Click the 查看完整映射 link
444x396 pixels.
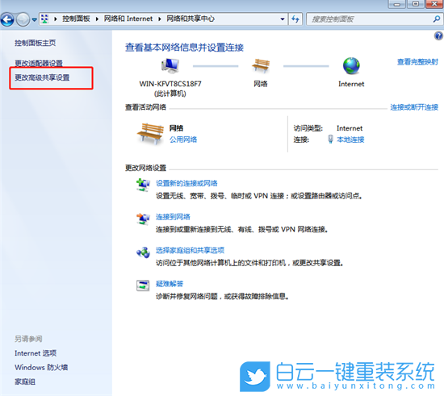pyautogui.click(x=417, y=62)
